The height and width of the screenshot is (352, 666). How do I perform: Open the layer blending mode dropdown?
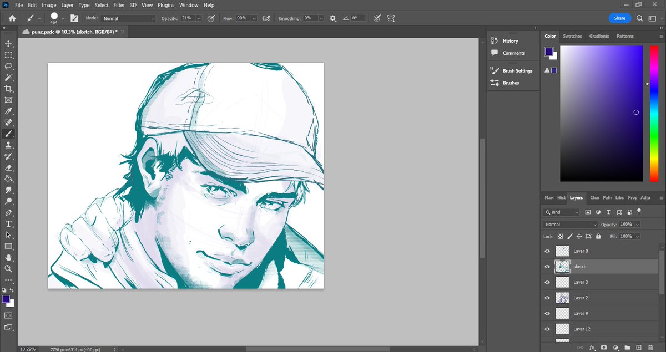[x=570, y=225]
